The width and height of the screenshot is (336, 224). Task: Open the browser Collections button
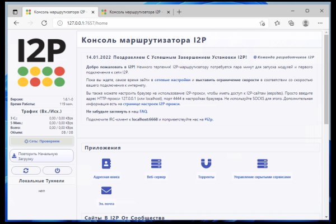point(291,23)
